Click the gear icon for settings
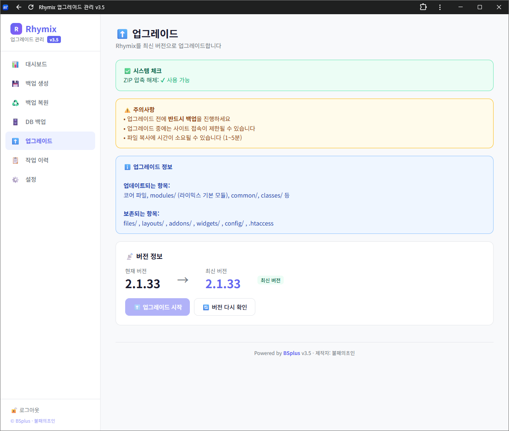Image resolution: width=509 pixels, height=431 pixels. coord(15,180)
